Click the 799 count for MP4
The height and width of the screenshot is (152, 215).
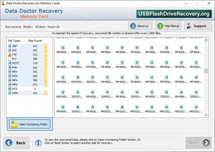coord(35,80)
